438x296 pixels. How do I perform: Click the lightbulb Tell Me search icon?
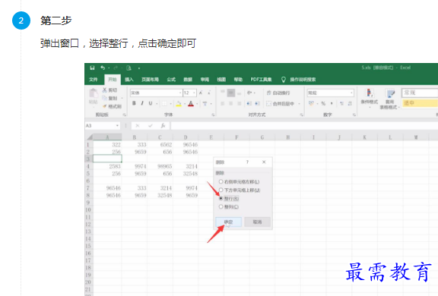tap(283, 80)
